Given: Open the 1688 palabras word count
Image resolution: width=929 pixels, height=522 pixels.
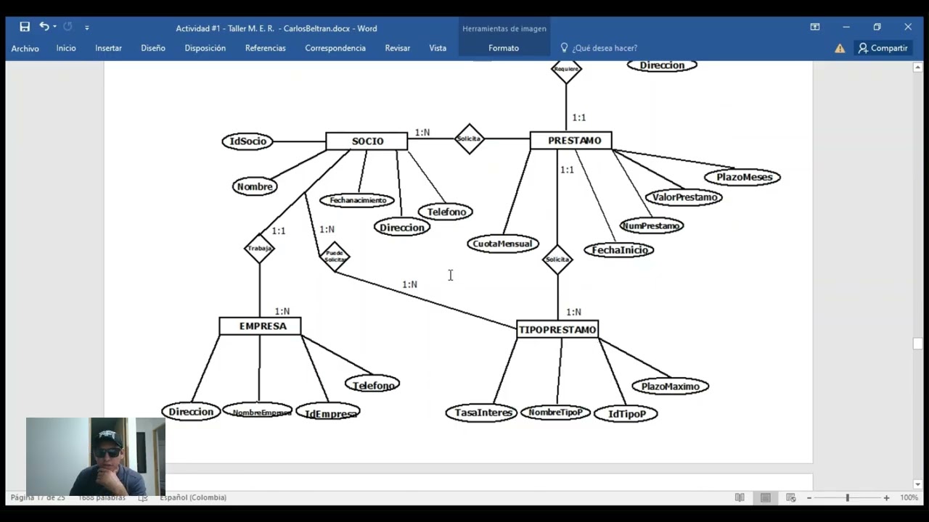Looking at the screenshot, I should pyautogui.click(x=102, y=497).
